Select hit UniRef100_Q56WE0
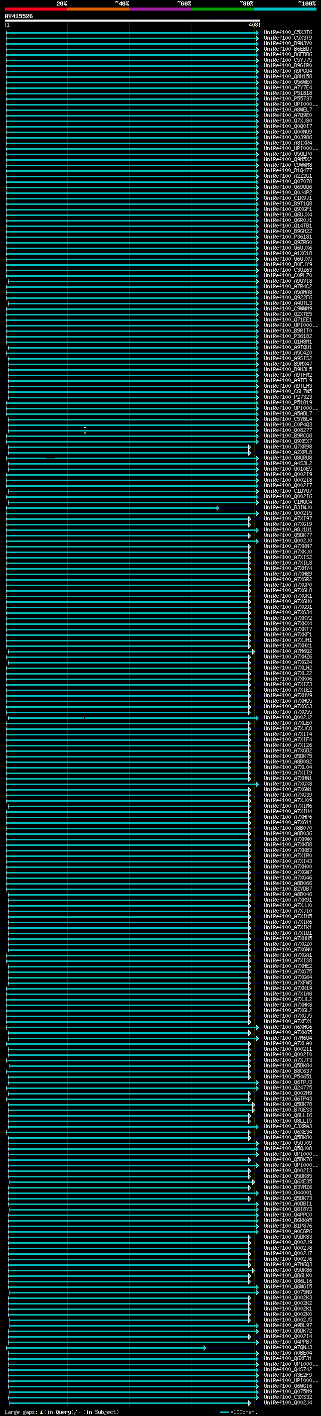This screenshot has width=321, height=1416. [x=287, y=82]
